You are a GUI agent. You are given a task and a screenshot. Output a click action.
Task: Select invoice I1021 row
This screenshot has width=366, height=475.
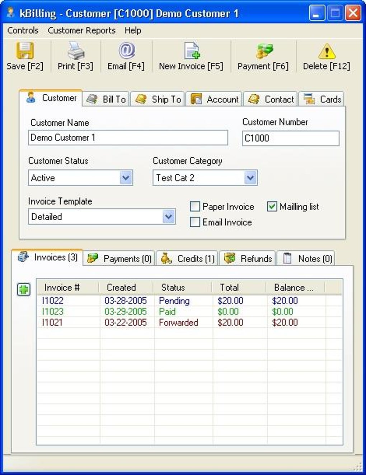tap(189, 322)
